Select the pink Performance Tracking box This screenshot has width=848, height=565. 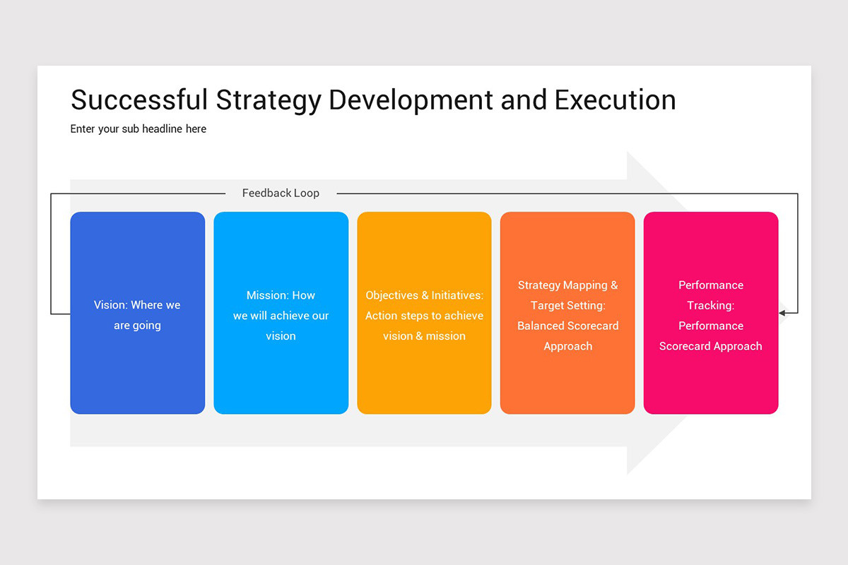710,312
